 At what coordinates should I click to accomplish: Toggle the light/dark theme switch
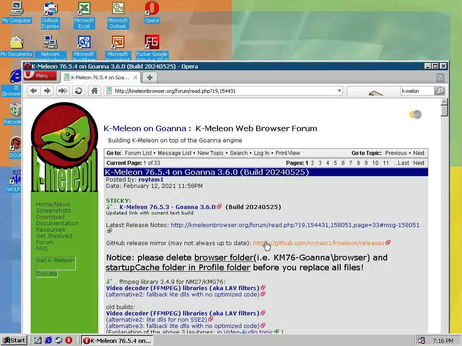click(416, 114)
